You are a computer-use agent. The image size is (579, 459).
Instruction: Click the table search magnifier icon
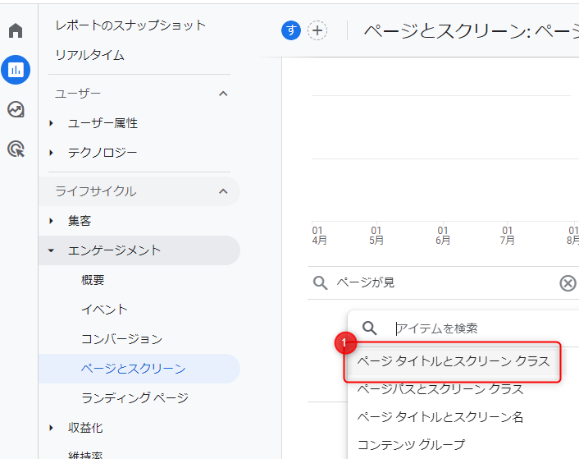[320, 283]
